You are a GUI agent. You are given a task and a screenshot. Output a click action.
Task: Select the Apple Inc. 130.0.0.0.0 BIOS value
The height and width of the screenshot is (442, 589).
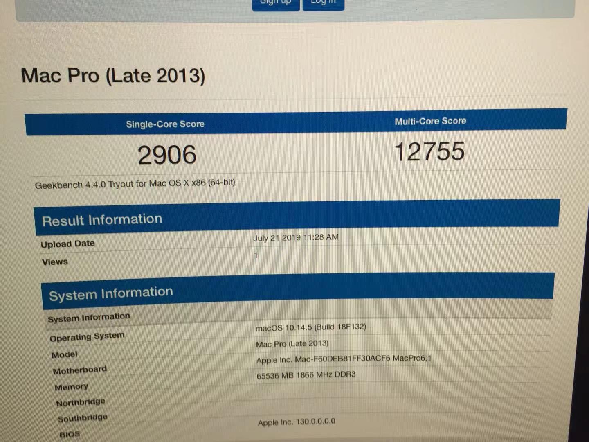click(x=297, y=422)
